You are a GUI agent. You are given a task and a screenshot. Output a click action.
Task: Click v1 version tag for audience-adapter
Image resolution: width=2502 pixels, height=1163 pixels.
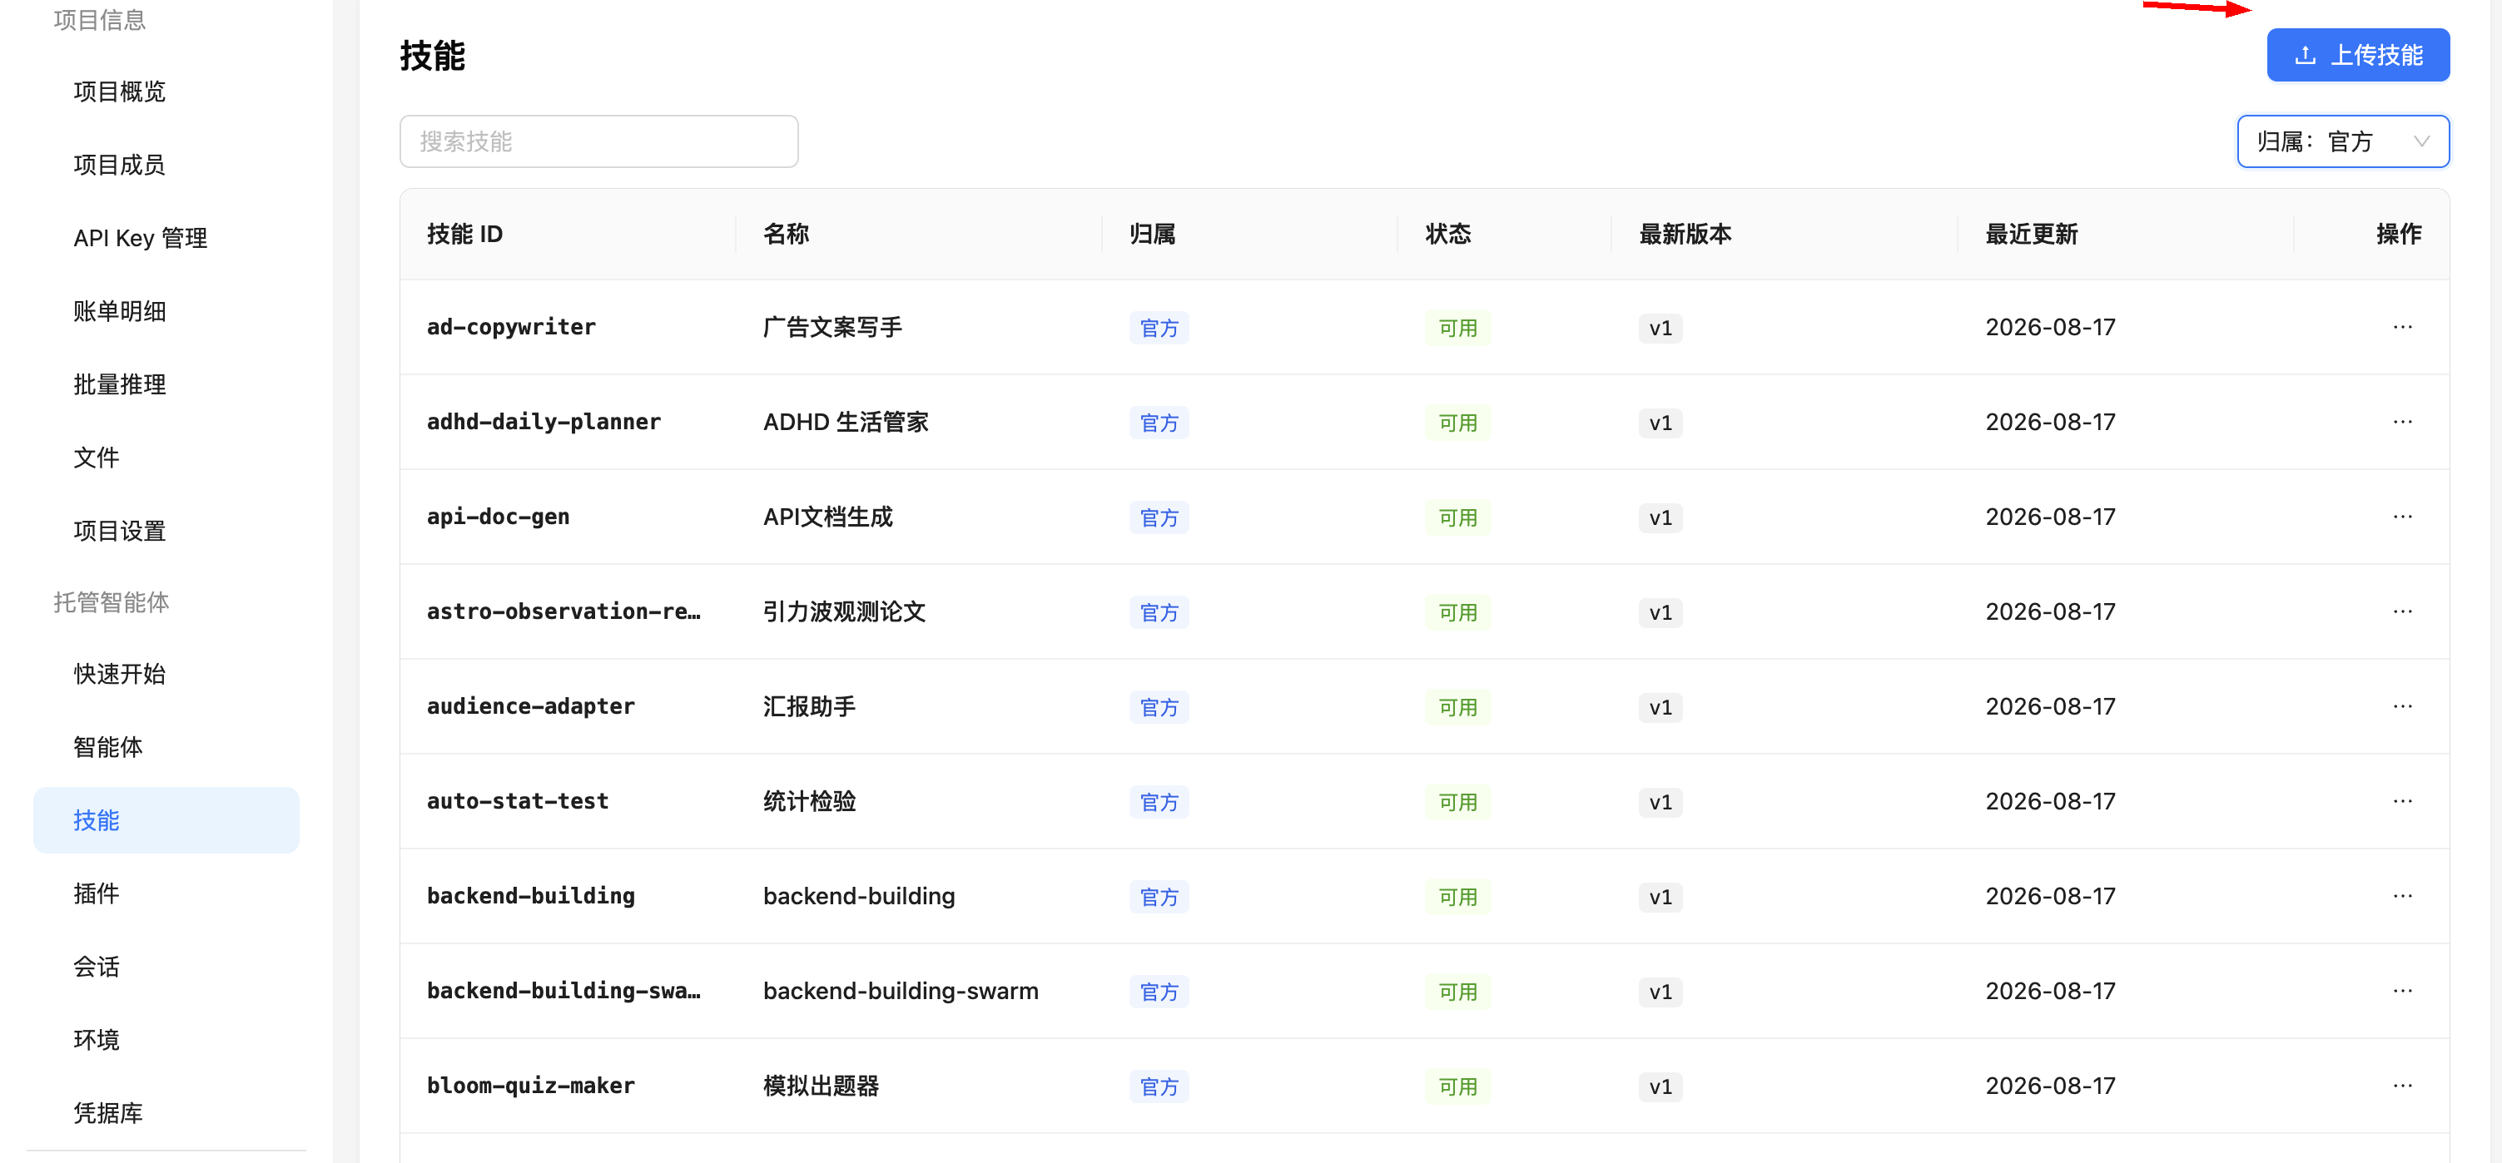(1660, 708)
